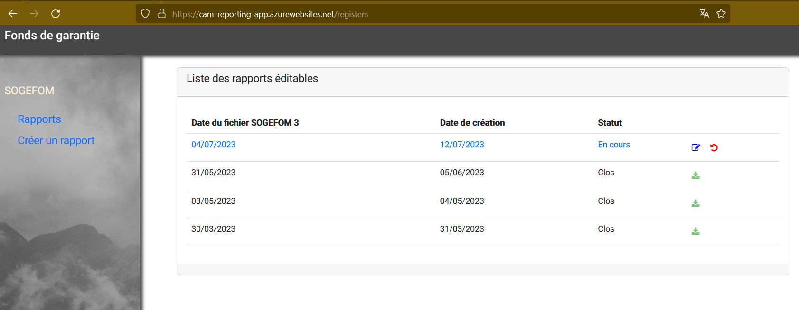
Task: Click the padlock site security icon
Action: 162,14
